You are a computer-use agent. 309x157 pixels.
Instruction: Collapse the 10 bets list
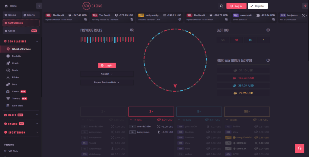(179, 120)
